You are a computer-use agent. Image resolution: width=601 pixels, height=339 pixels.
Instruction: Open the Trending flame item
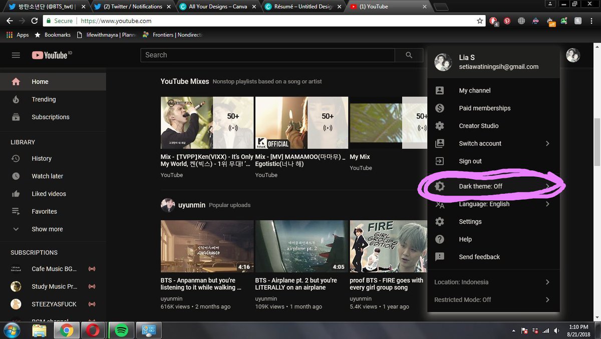pyautogui.click(x=53, y=99)
